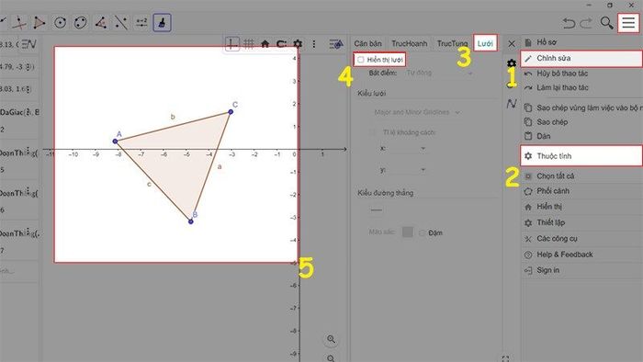Enable the Hiển thị lưới checkbox
The image size is (643, 362).
[360, 60]
